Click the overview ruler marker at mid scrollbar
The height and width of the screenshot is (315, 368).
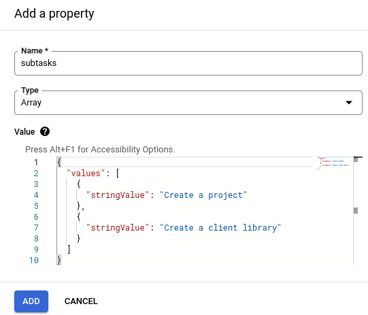click(x=356, y=210)
